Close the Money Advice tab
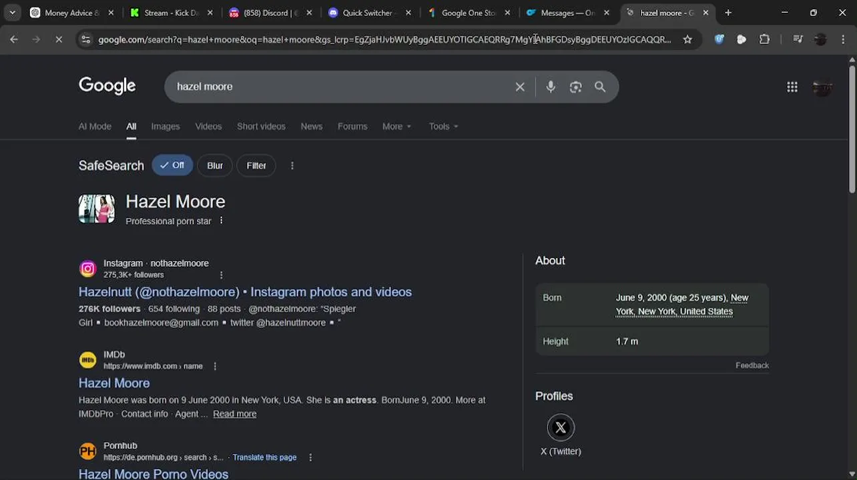This screenshot has height=480, width=857. pos(111,13)
